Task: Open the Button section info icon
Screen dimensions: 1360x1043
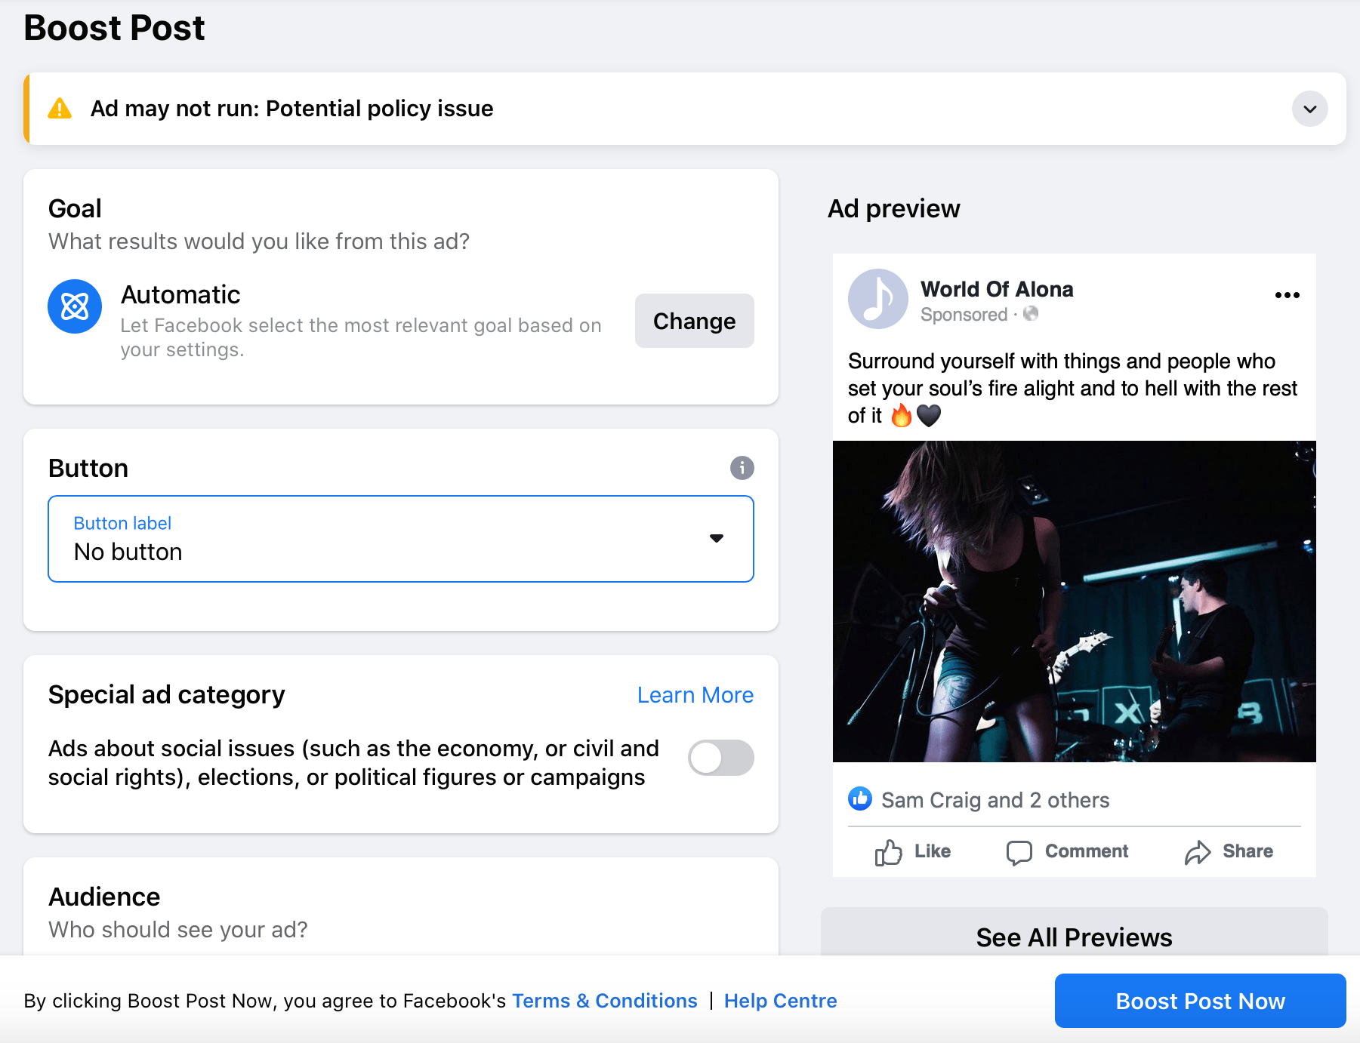Action: coord(742,468)
